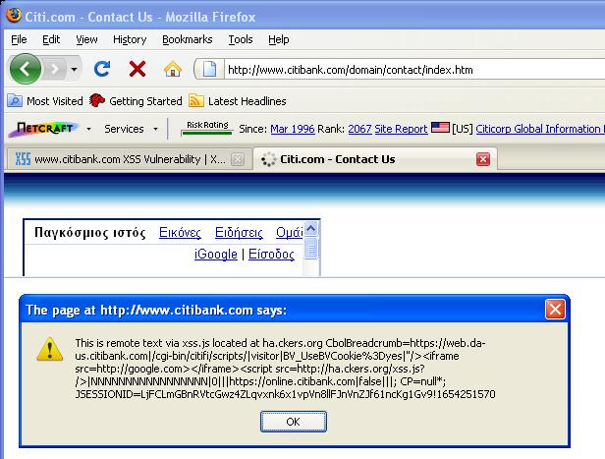The height and width of the screenshot is (459, 605).
Task: Open the File menu
Action: [x=19, y=39]
